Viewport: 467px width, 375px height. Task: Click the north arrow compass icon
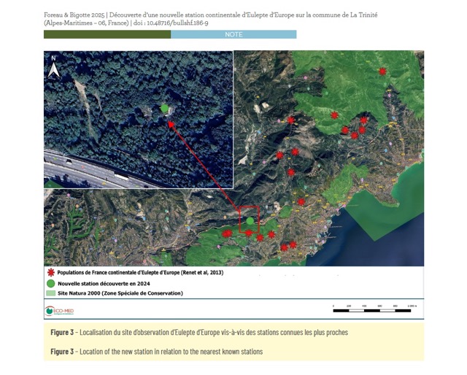click(54, 67)
